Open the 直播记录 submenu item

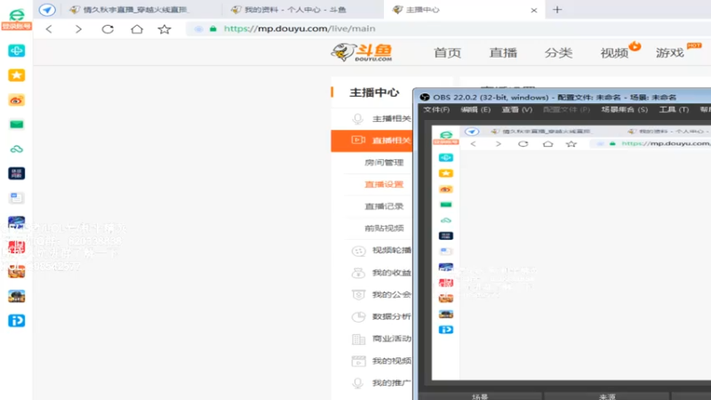pos(384,206)
